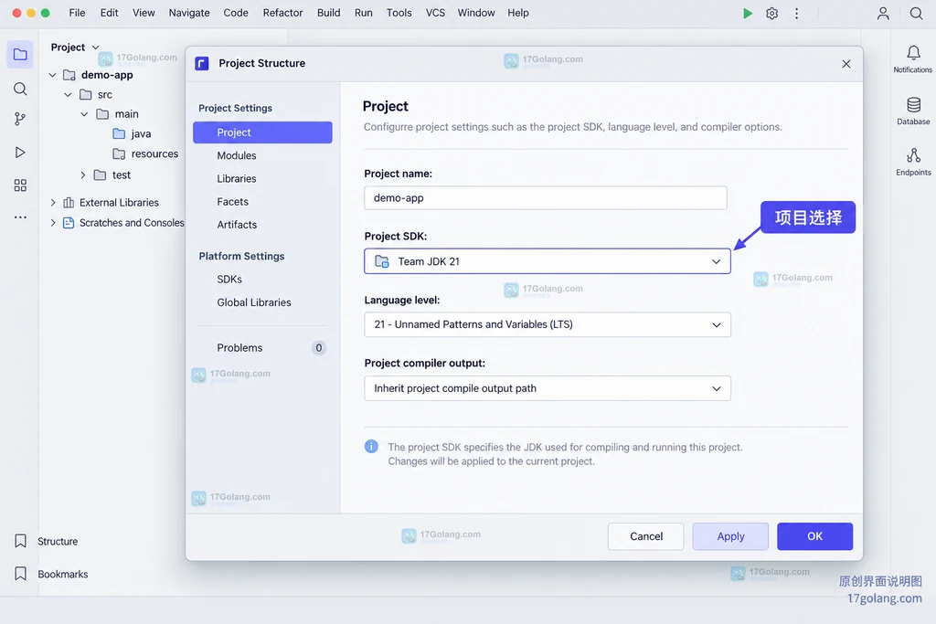936x624 pixels.
Task: Collapse the demo-app tree node
Action: (x=52, y=75)
